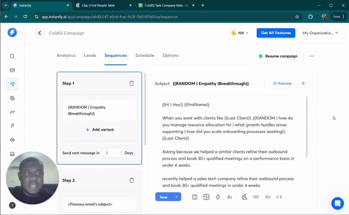Switch to the Analytics tab
Image resolution: width=349 pixels, height=215 pixels.
coord(66,55)
